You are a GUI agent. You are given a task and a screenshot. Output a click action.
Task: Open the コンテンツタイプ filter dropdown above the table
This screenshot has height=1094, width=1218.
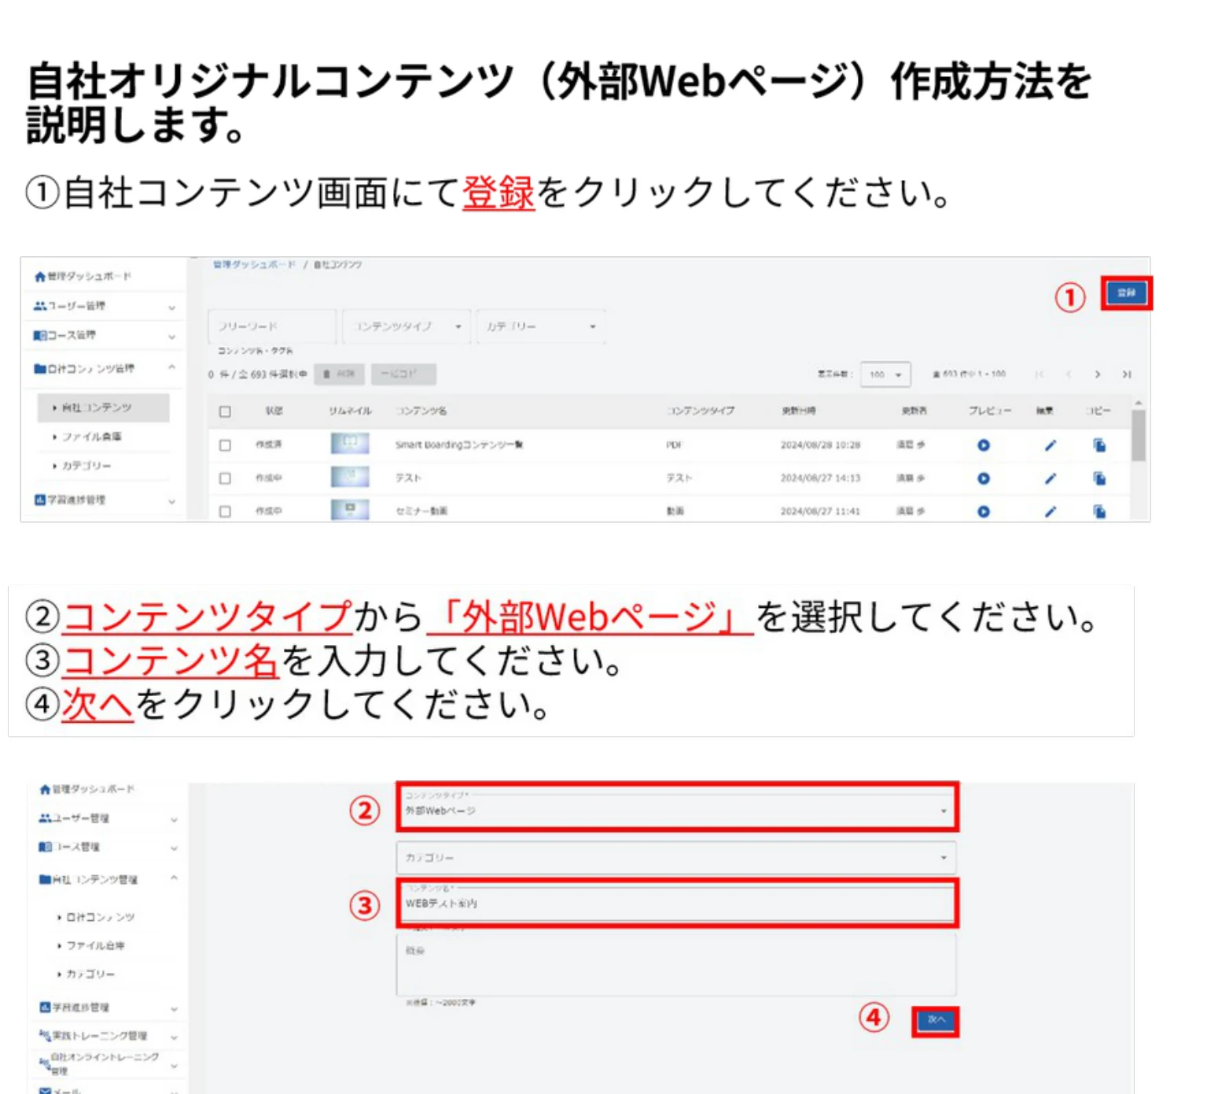coord(407,326)
